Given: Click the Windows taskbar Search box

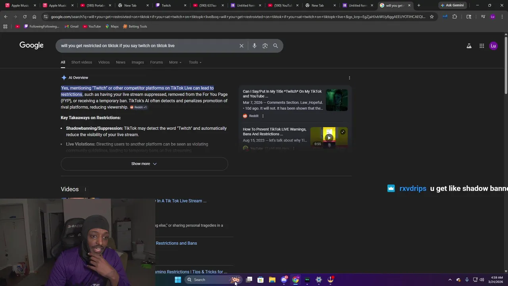Looking at the screenshot, I should [x=213, y=280].
